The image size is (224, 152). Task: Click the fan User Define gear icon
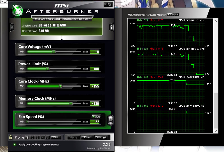pyautogui.click(x=110, y=120)
